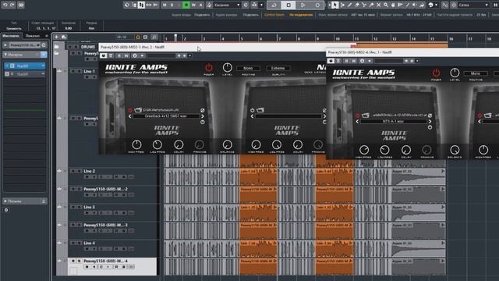The height and width of the screenshot is (281, 499).
Task: Open IR folder in left NadIR right cab
Action: (260, 110)
